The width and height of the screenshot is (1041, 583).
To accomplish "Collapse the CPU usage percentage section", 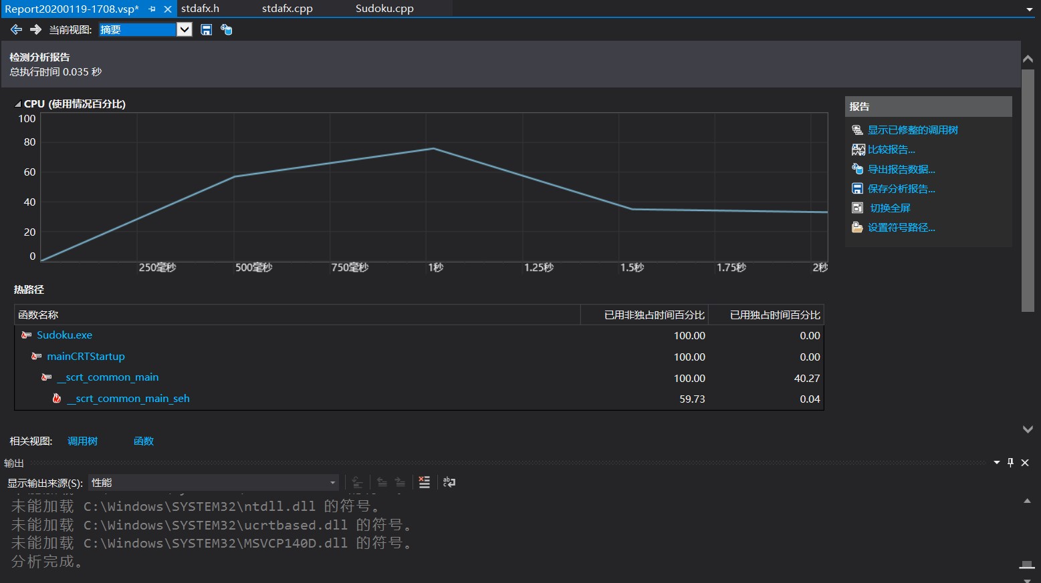I will (18, 104).
